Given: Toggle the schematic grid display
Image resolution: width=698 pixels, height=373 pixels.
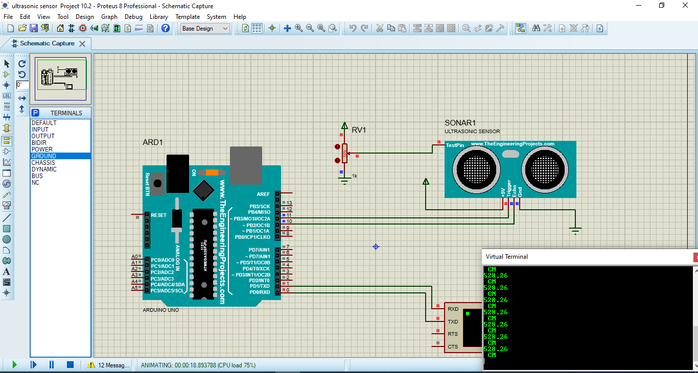Looking at the screenshot, I should pos(257,28).
